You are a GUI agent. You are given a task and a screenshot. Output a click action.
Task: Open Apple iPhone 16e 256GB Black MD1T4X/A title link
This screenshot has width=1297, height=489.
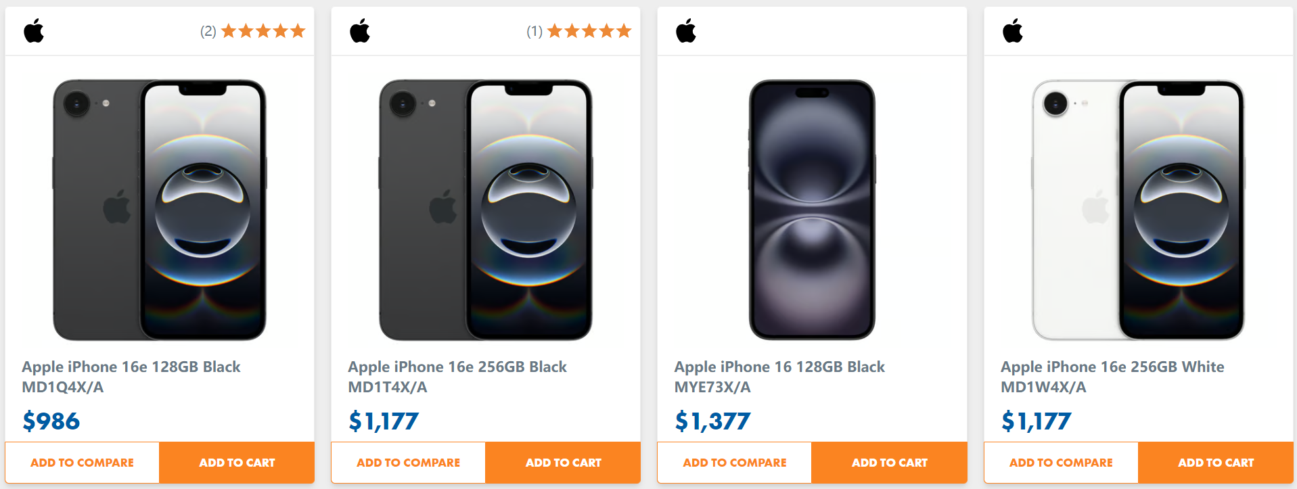[x=457, y=377]
